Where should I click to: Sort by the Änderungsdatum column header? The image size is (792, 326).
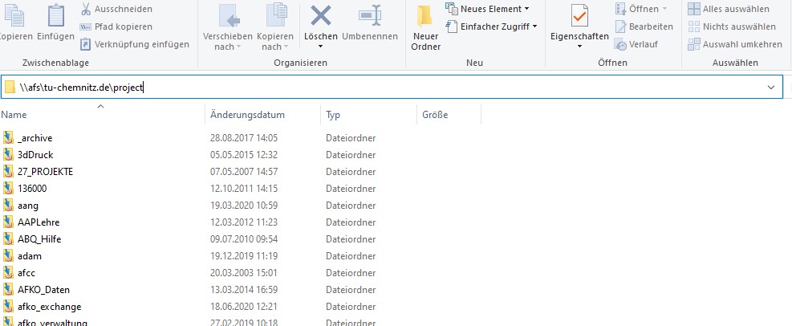pos(262,115)
